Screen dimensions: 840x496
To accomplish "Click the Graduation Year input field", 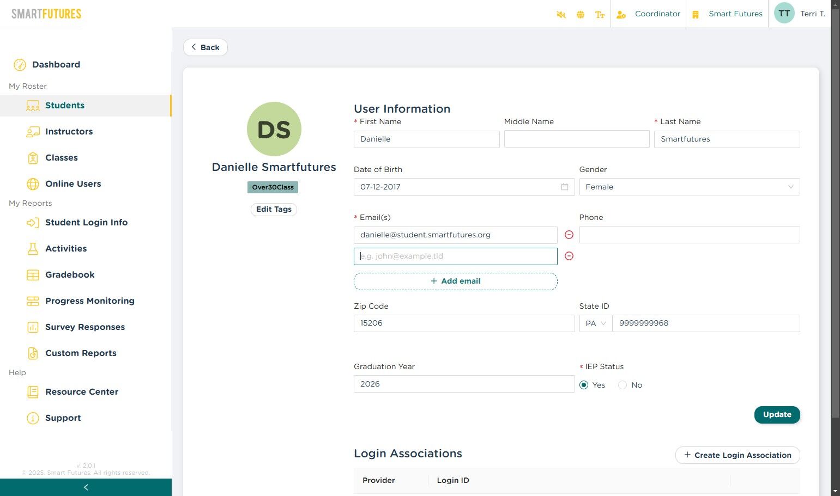I will point(463,384).
